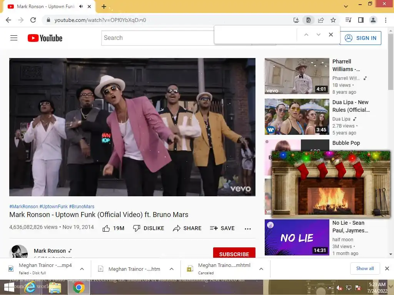This screenshot has height=295, width=394.
Task: Open the NO LIE video thumbnail
Action: point(297,237)
